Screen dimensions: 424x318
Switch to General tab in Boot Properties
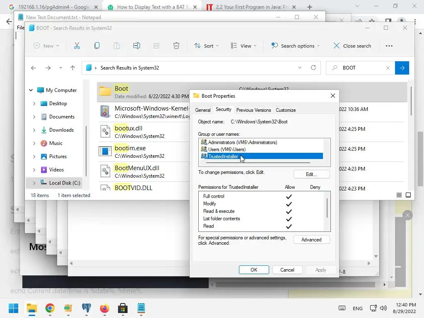pos(202,110)
